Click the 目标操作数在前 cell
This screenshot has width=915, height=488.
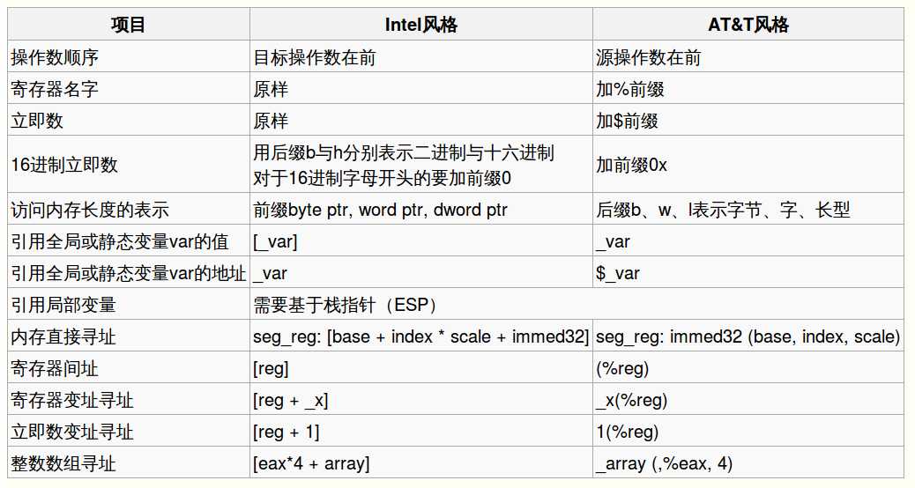coord(316,57)
